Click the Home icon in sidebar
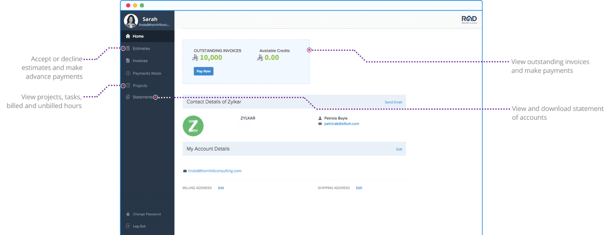The width and height of the screenshot is (612, 235). (128, 36)
